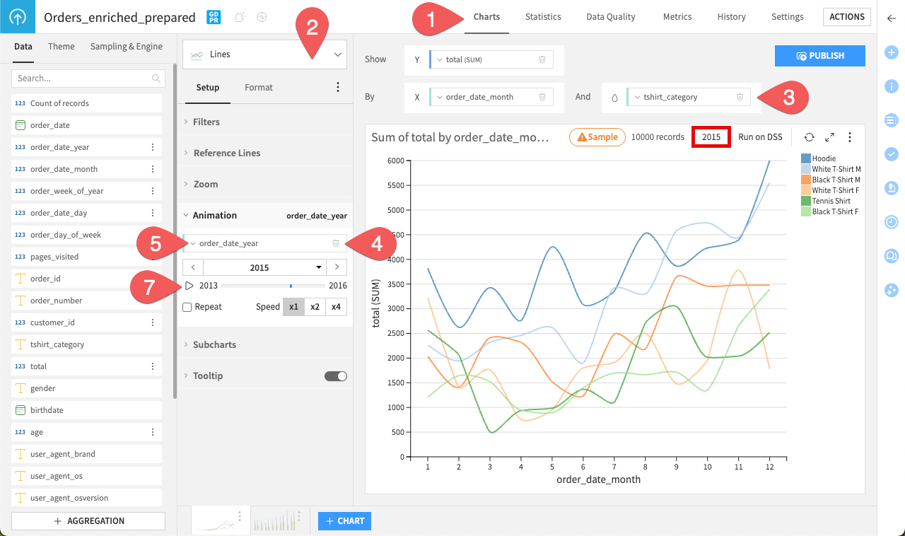Image resolution: width=905 pixels, height=536 pixels.
Task: Set animation Speed to x4
Action: coord(335,306)
